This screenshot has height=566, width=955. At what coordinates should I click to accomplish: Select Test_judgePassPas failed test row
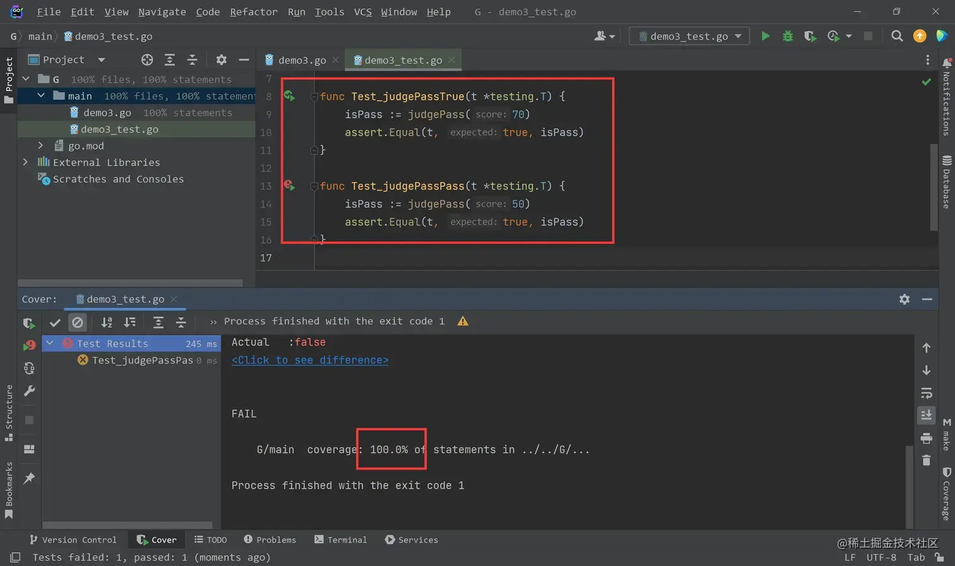pos(131,359)
